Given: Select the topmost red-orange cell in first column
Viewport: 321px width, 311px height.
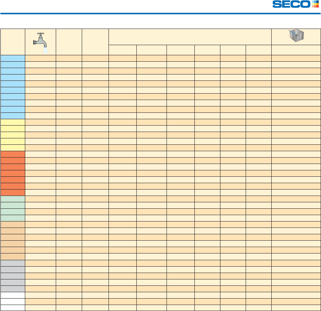Looking at the screenshot, I should point(13,154).
